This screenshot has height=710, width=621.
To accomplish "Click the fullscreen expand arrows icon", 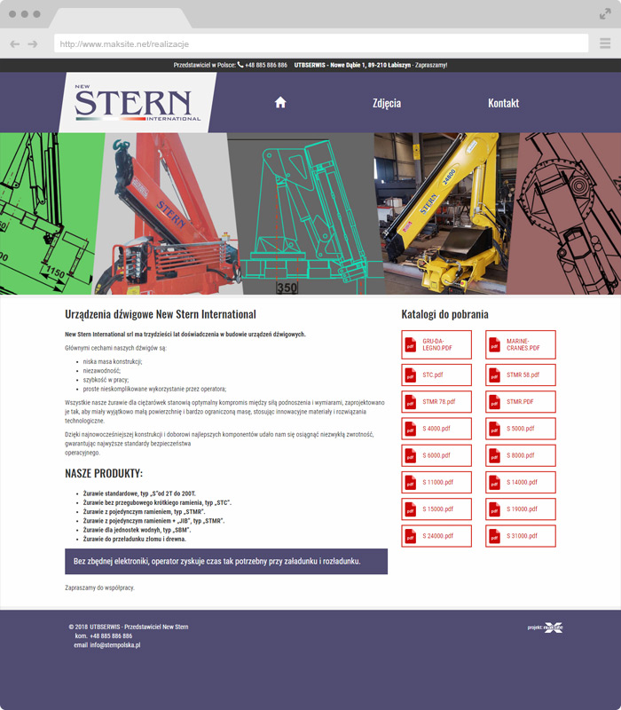I will point(605,14).
